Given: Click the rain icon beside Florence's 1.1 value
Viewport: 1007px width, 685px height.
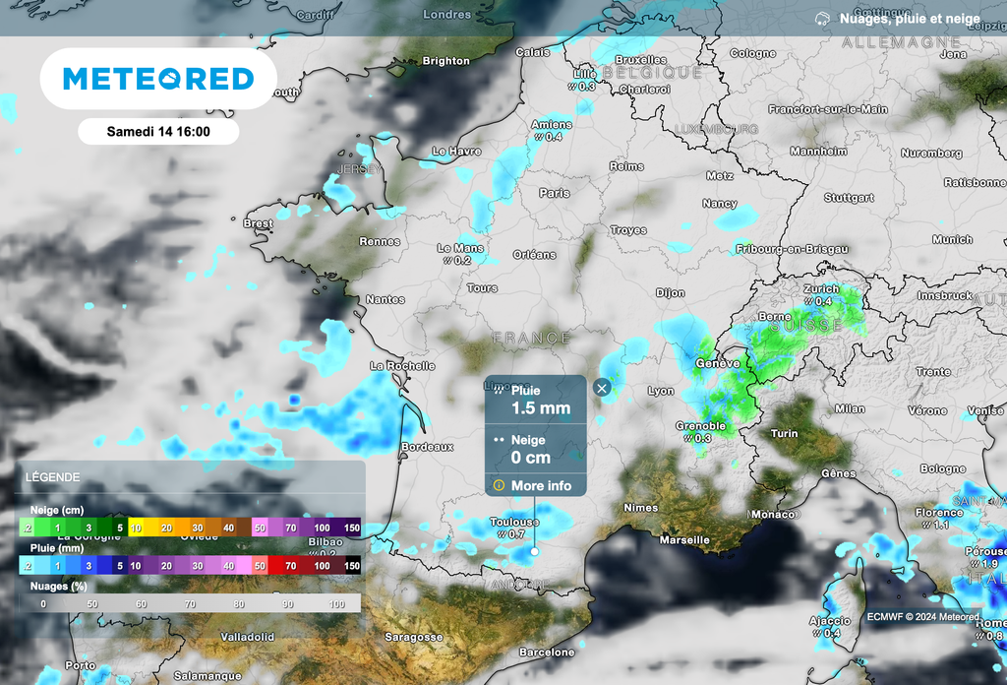Looking at the screenshot, I should point(926,525).
